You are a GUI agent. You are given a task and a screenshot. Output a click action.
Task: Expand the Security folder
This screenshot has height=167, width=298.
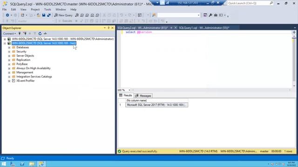[x=9, y=51]
